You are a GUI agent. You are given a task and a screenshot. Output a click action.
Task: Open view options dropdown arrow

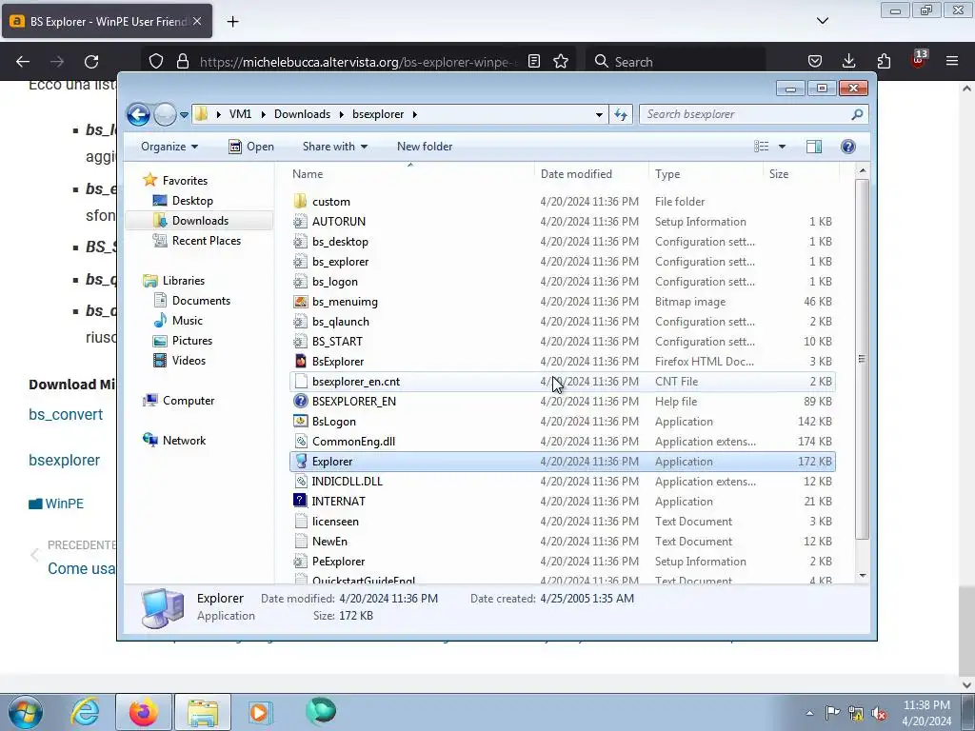coord(783,147)
